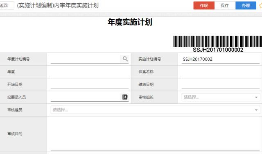Click the barcode image SSJH201701000002

coord(218,43)
